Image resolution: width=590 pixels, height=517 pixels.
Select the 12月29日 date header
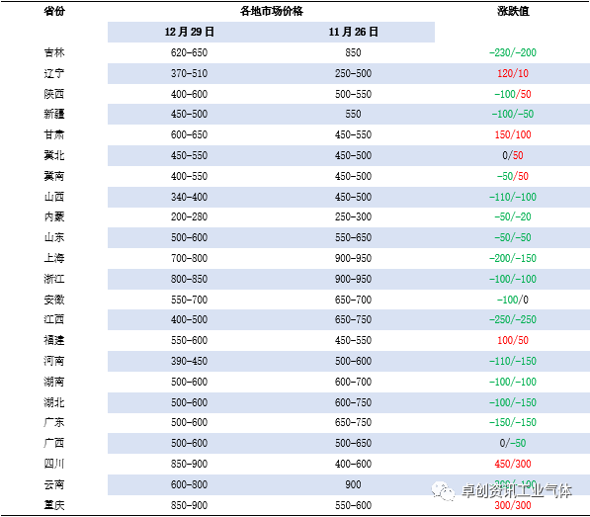pyautogui.click(x=190, y=32)
